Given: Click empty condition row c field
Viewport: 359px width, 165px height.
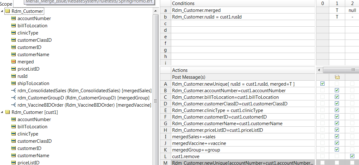Looking at the screenshot, I should click(x=243, y=24).
